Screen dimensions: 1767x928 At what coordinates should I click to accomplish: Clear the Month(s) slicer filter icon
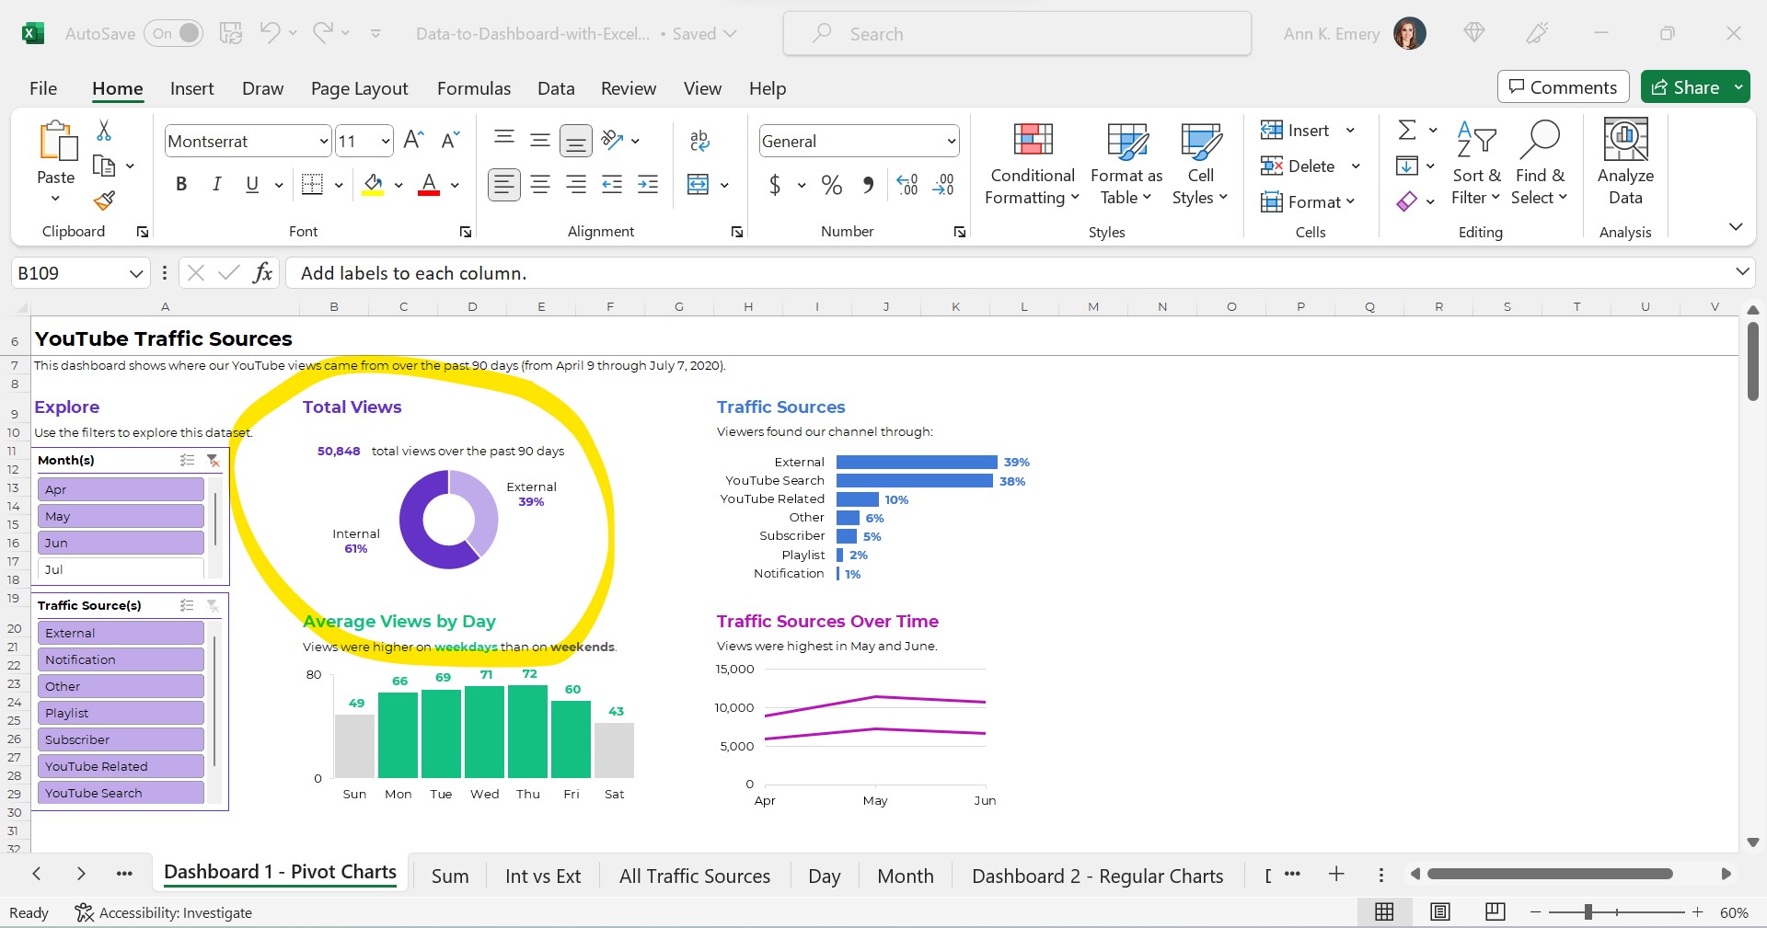pos(213,460)
